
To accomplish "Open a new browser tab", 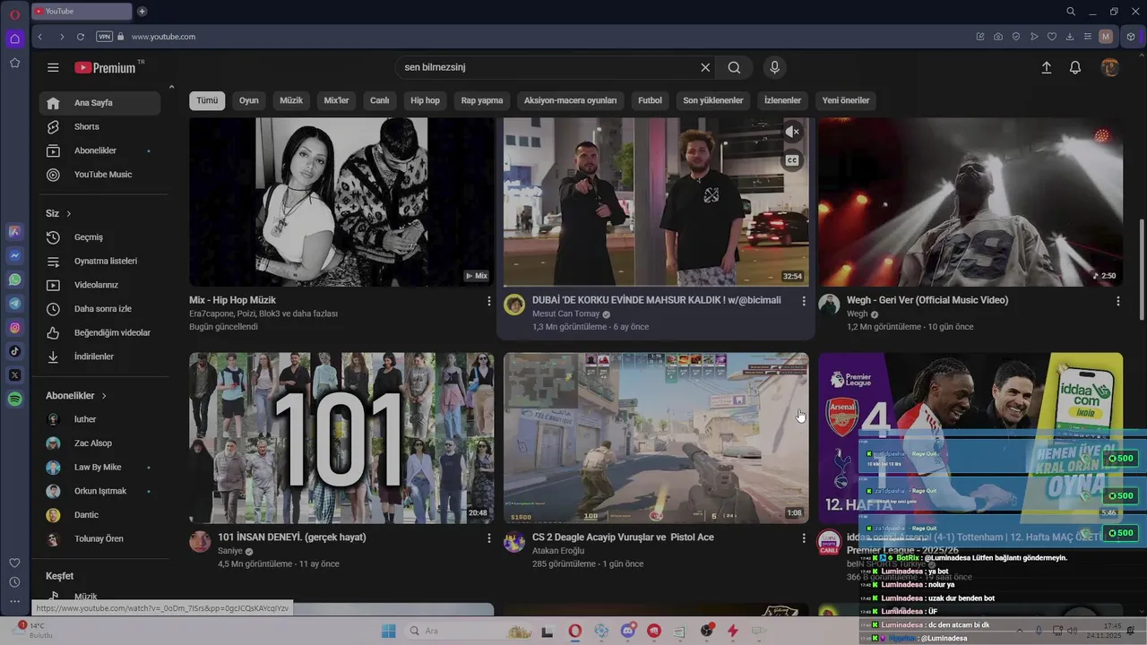I will click(142, 12).
